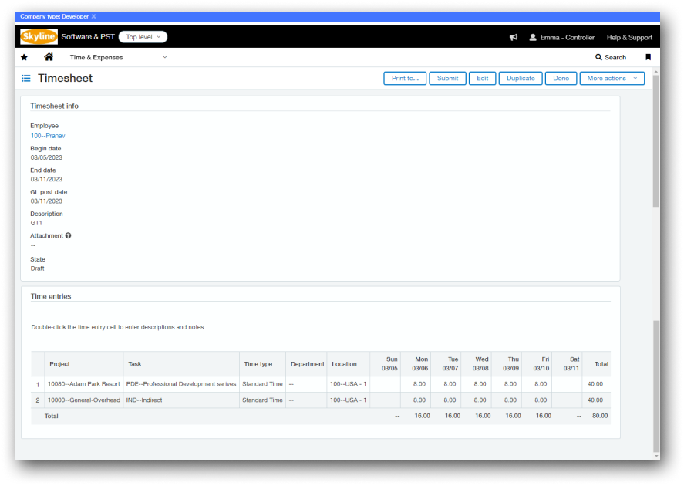Click Standard Time in the General-Overhead row
The width and height of the screenshot is (684, 486).
[263, 400]
